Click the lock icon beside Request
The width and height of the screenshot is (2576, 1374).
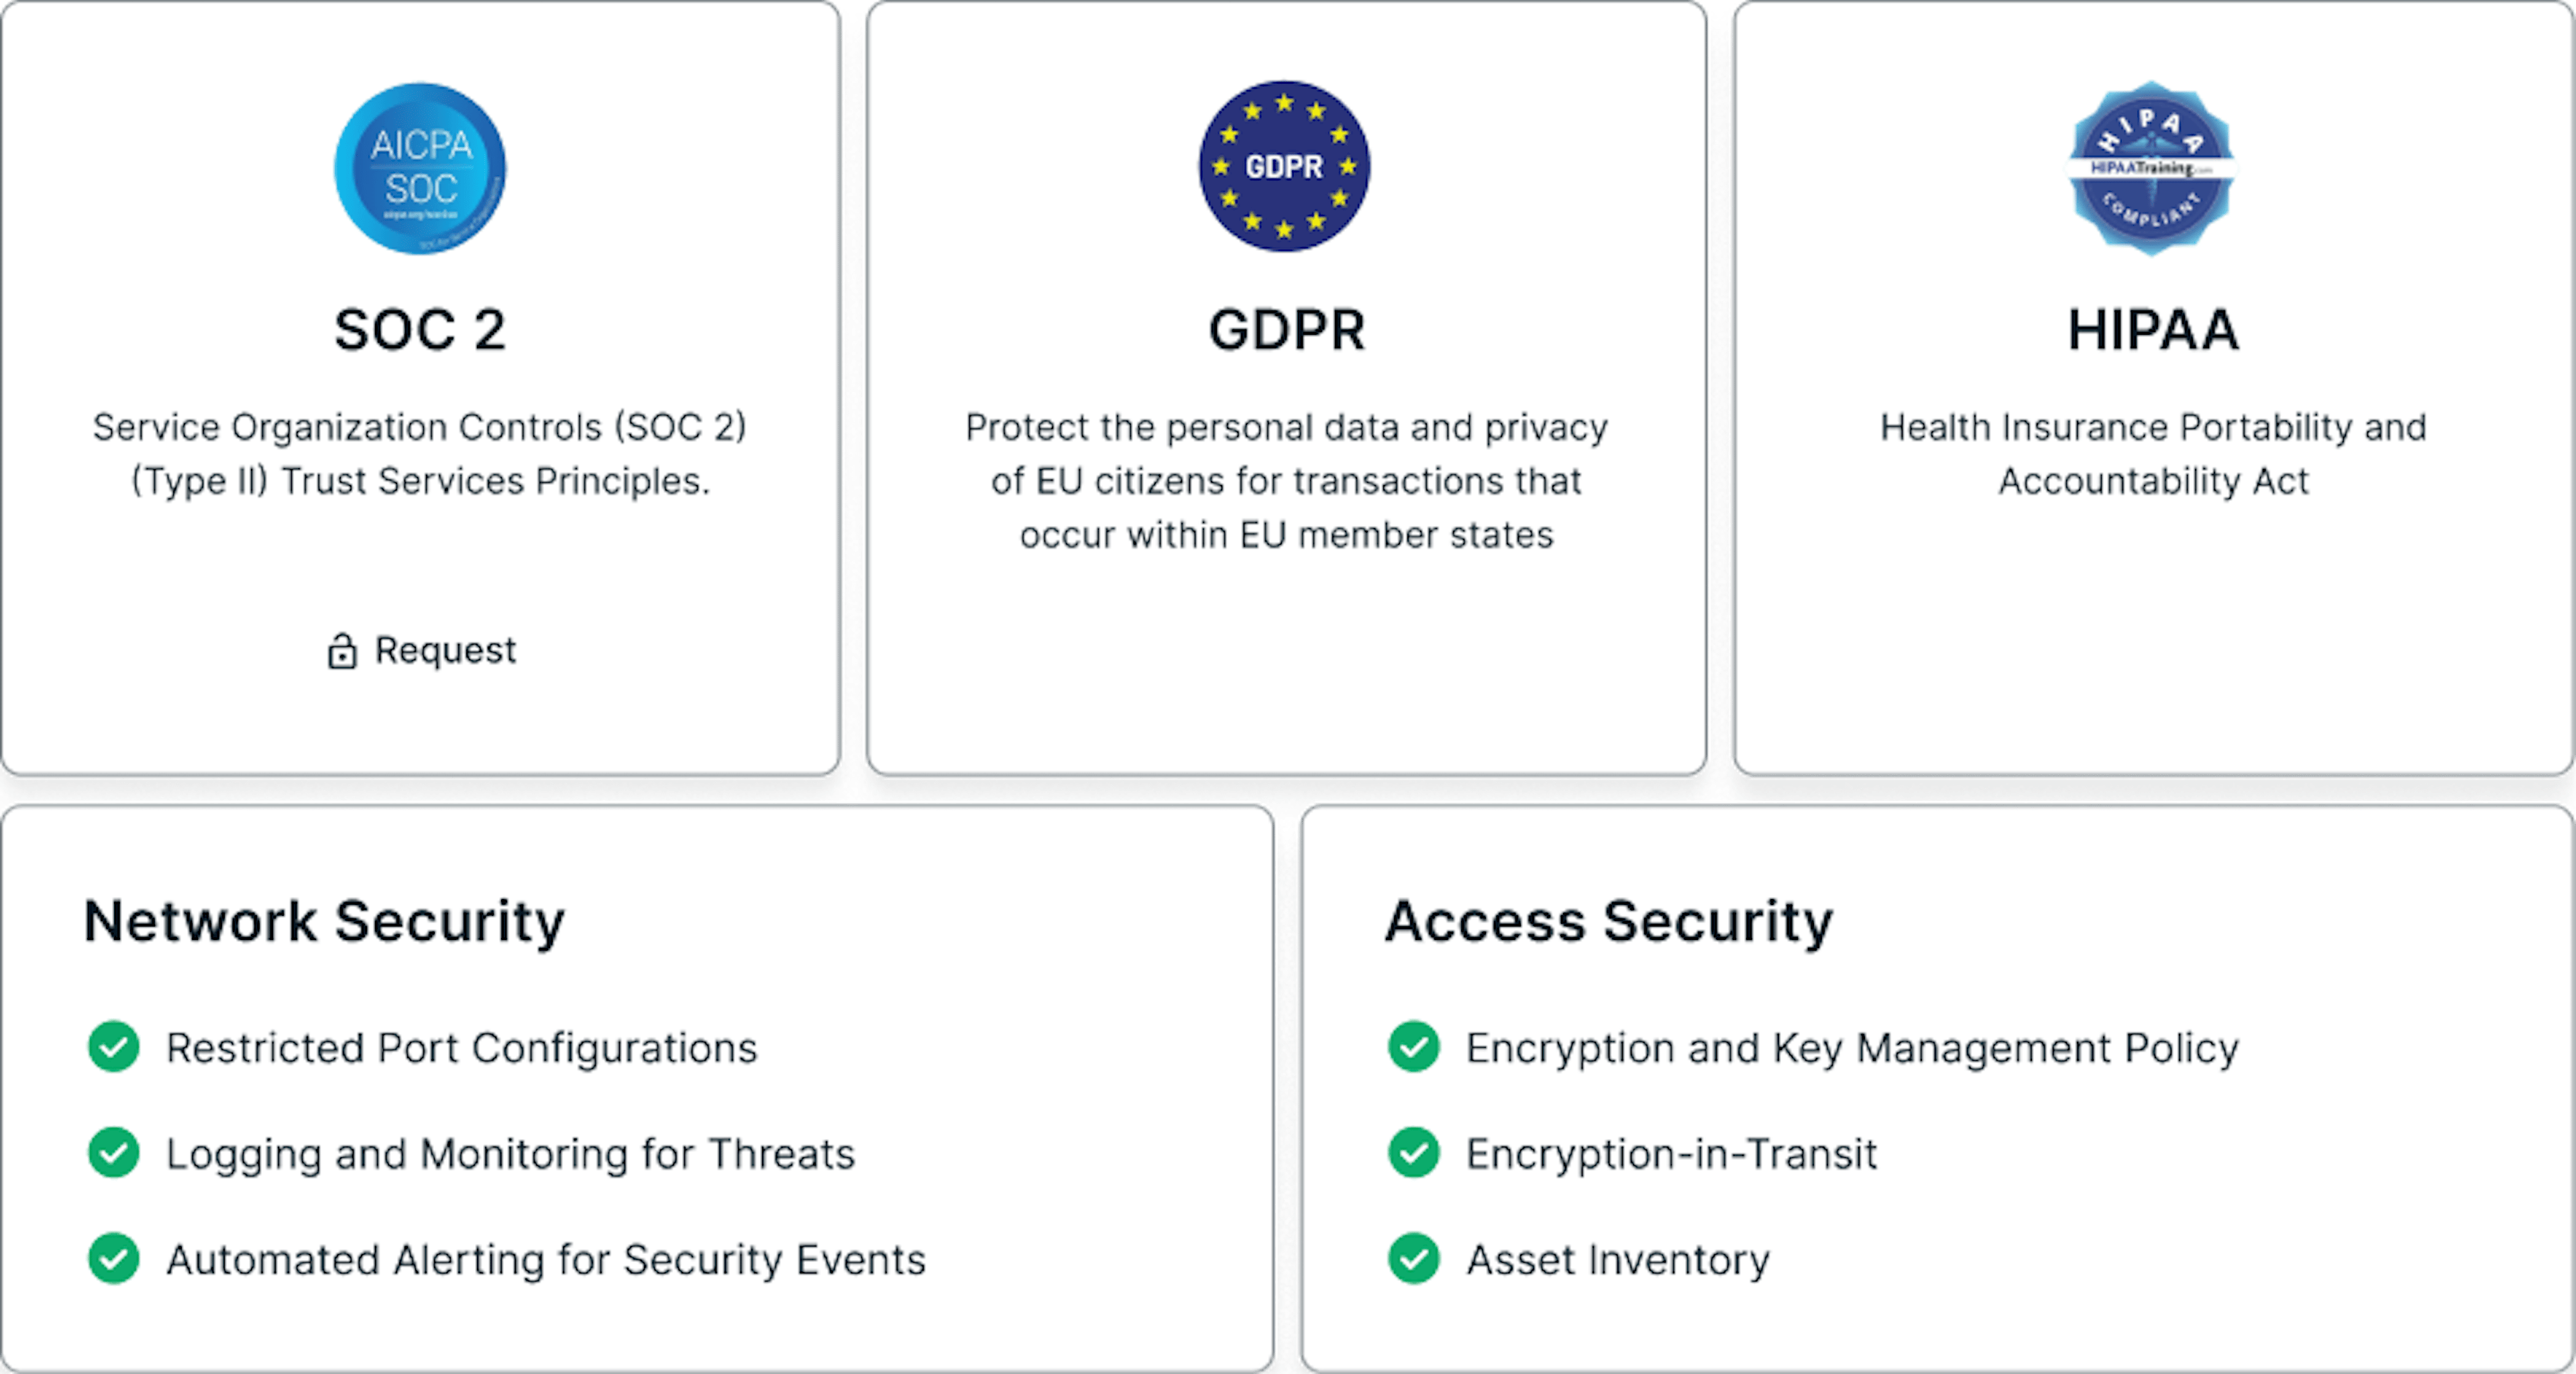click(344, 650)
